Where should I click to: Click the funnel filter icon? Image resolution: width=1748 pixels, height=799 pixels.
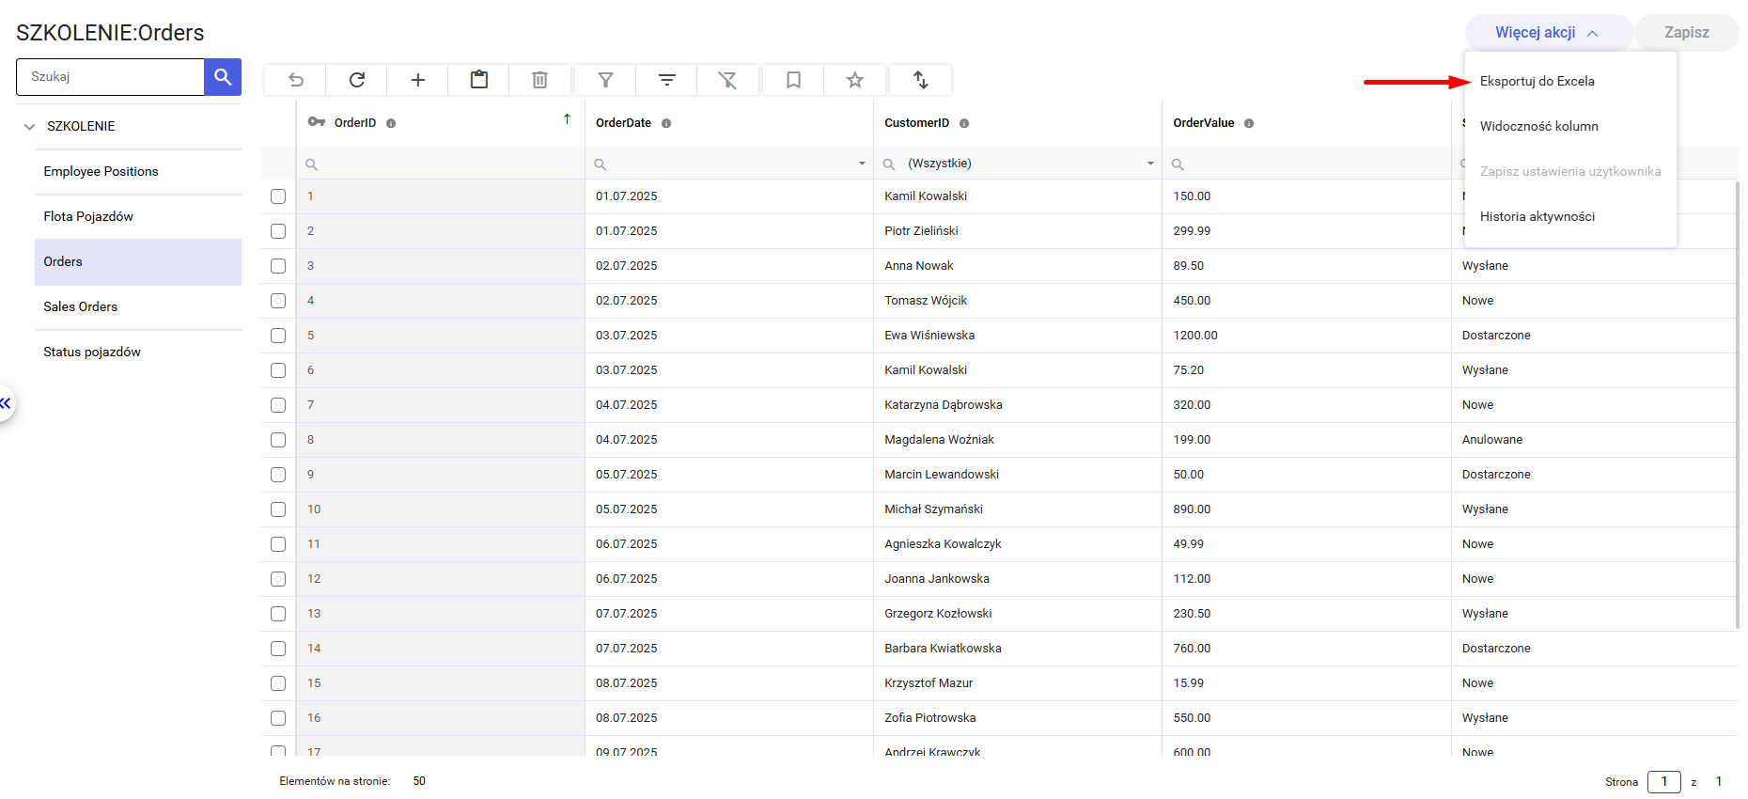pyautogui.click(x=605, y=80)
